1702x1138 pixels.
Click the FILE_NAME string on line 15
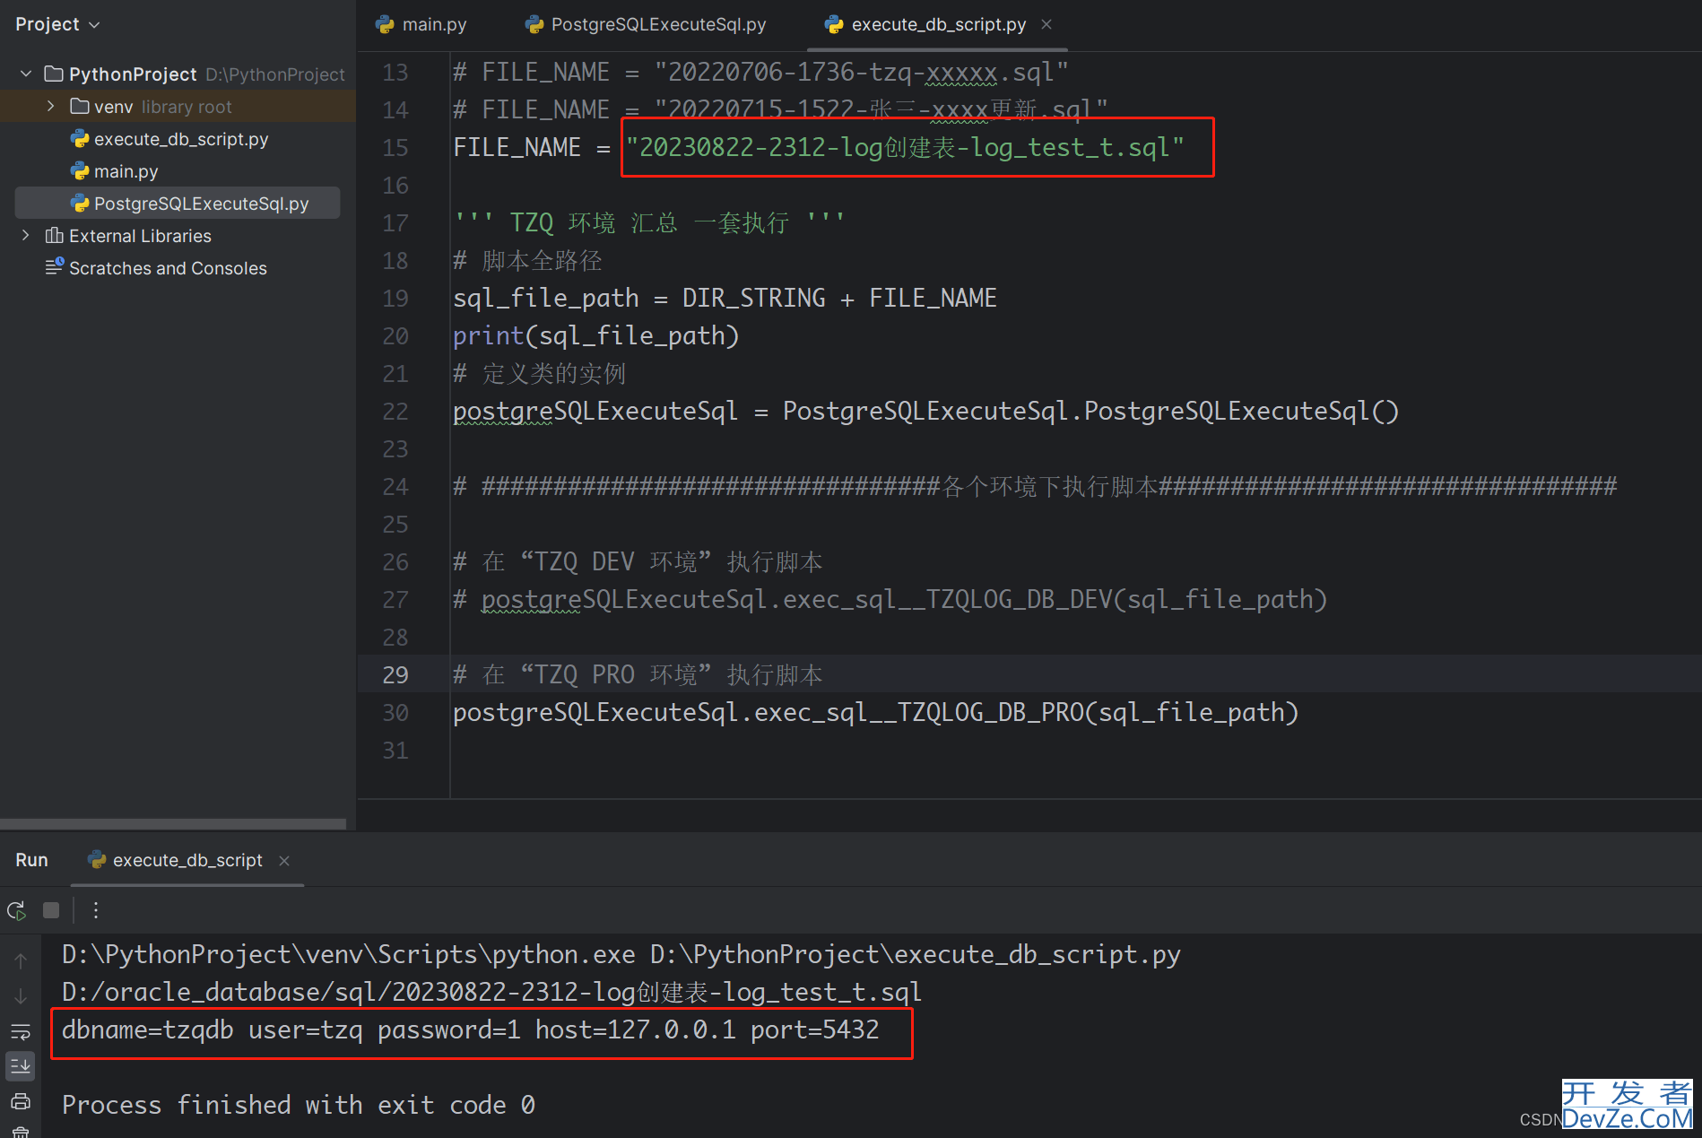coord(906,147)
